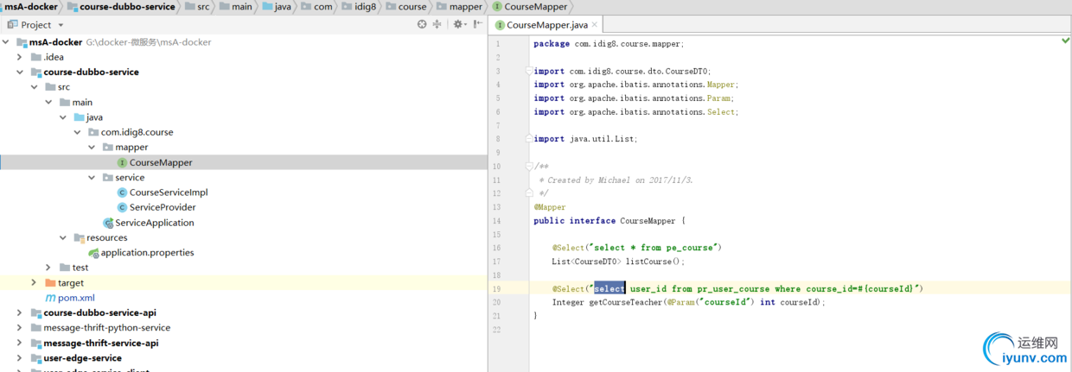
Task: Fold the Javadoc comment at line 10
Action: 529,166
